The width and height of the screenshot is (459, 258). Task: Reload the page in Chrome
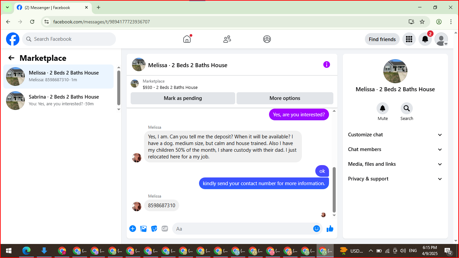[32, 22]
